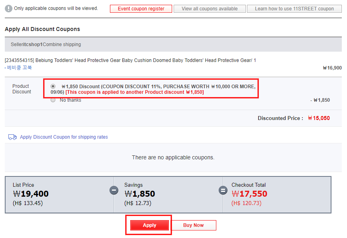
Task: Click the Bebiung Toddlers' Head Protective Gear title
Action: click(130, 60)
